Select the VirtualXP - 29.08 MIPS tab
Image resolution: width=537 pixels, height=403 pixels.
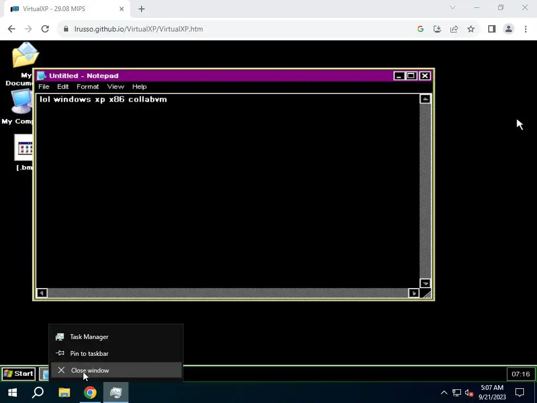[67, 9]
